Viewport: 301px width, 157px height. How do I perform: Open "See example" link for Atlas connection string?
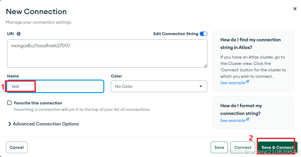[232, 83]
